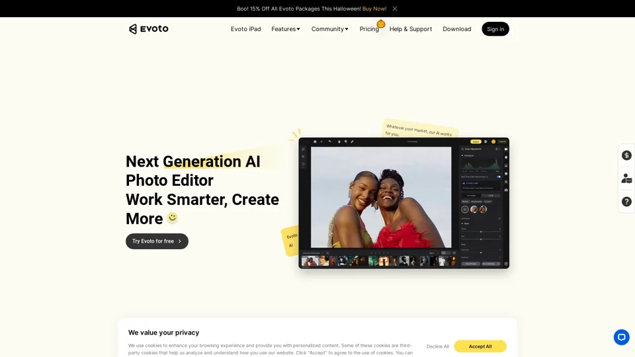Viewport: 635px width, 357px height.
Task: Click the orange avatar in editor top bar
Action: [493, 141]
